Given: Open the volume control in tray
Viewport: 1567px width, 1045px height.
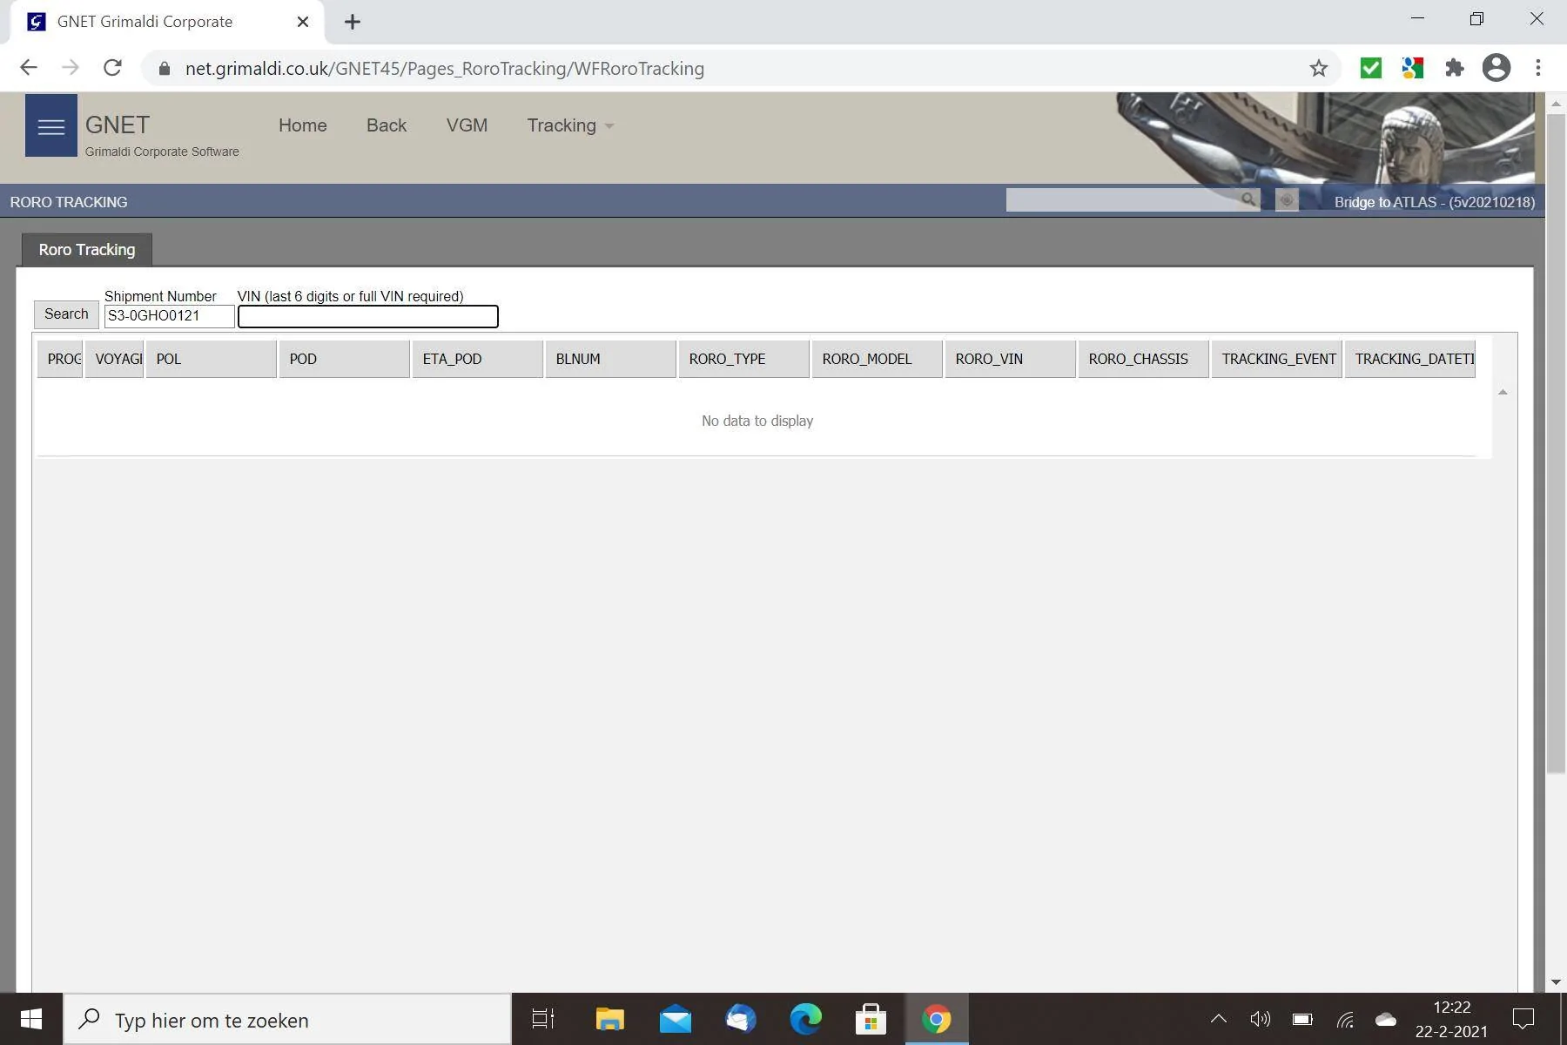Looking at the screenshot, I should coord(1260,1019).
